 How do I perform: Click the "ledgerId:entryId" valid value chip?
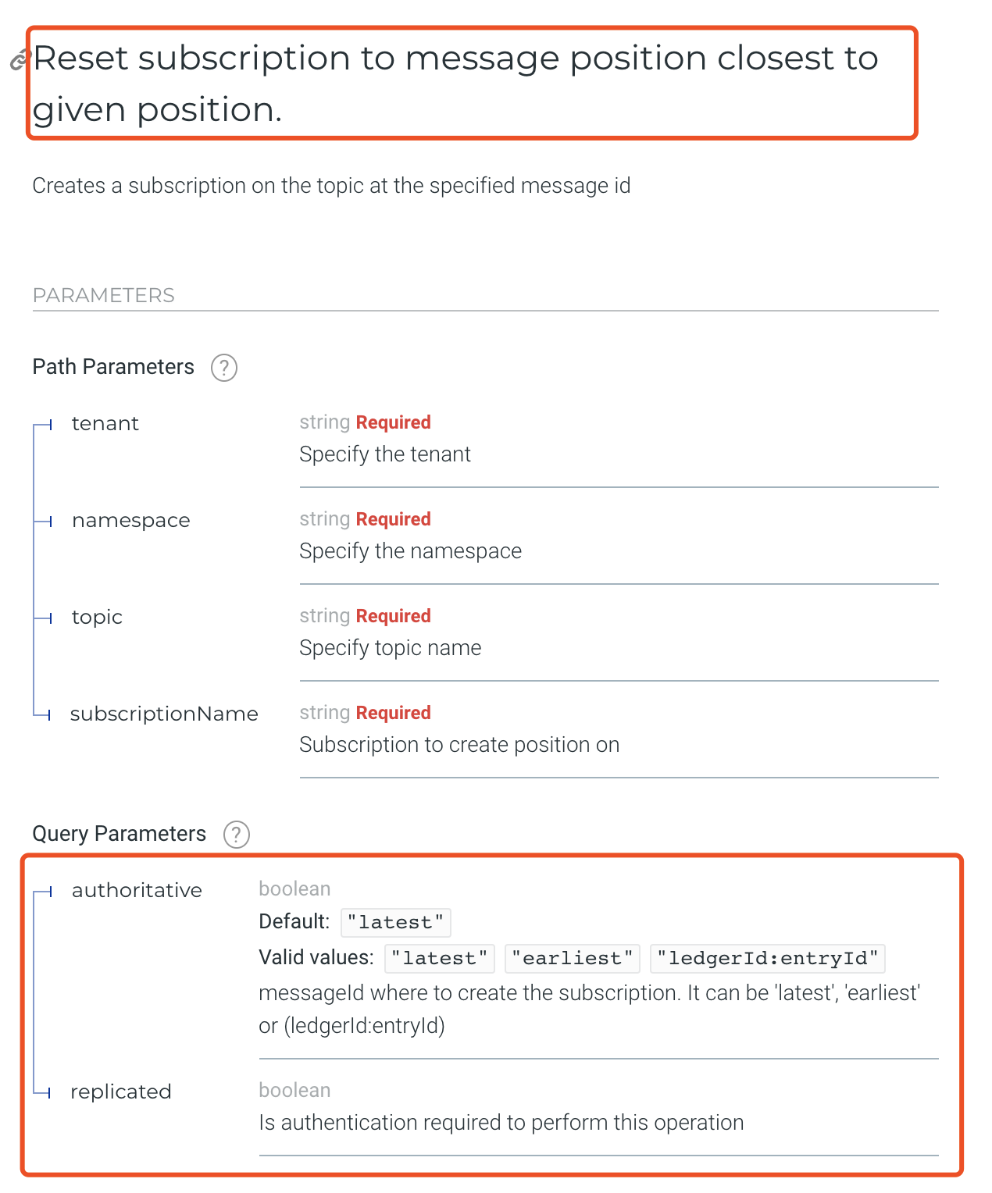point(768,958)
